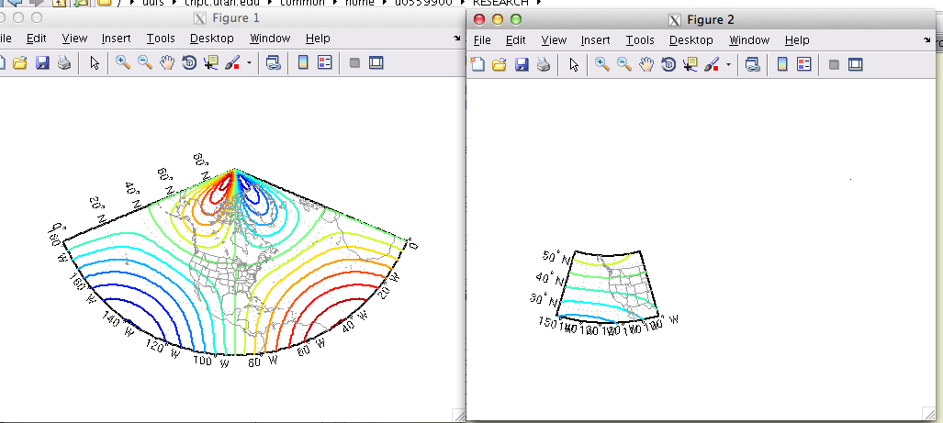The width and height of the screenshot is (943, 423).
Task: Print figure icon in Figure 2 window
Action: pos(544,64)
